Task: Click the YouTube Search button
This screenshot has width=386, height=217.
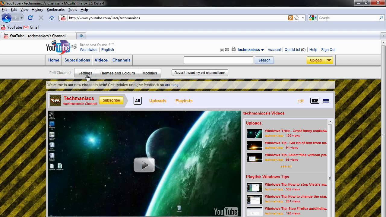Action: pyautogui.click(x=264, y=60)
